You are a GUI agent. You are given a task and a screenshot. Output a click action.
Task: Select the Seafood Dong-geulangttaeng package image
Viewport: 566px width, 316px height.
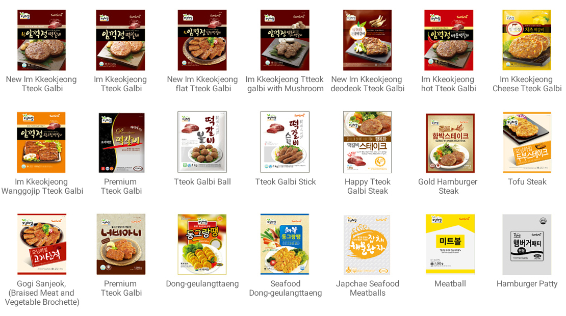285,244
